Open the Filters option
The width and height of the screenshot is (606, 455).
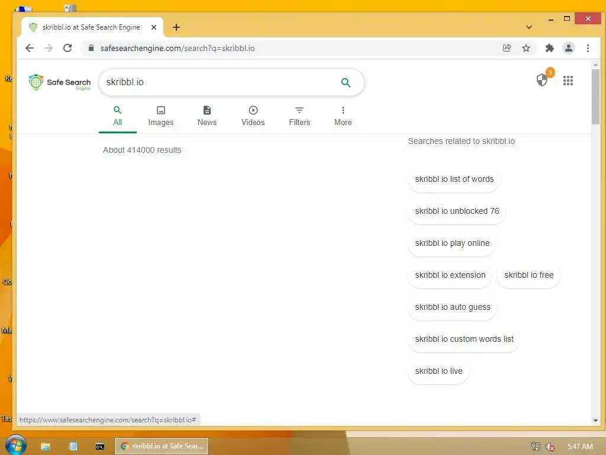[x=299, y=116]
